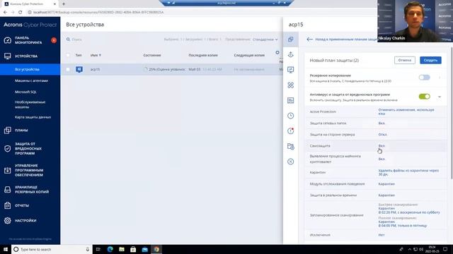Open the details card icon in acp15 toolbar
This screenshot has height=254, width=453.
pos(291,100)
